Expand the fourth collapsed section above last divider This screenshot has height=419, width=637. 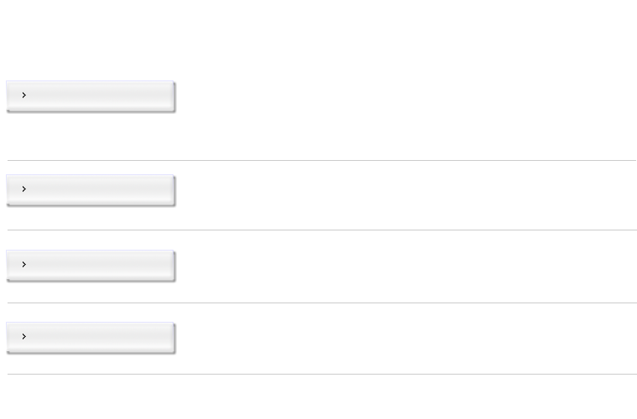coord(91,338)
